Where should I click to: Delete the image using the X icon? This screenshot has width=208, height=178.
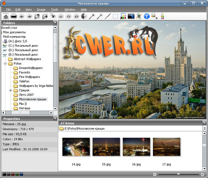61,16
